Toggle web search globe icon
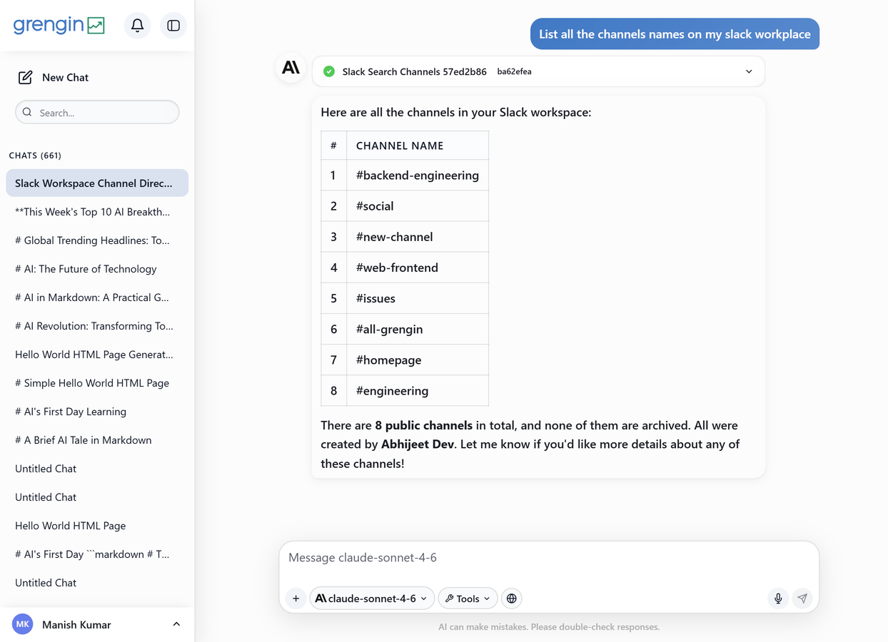Viewport: 888px width, 642px height. pyautogui.click(x=512, y=598)
